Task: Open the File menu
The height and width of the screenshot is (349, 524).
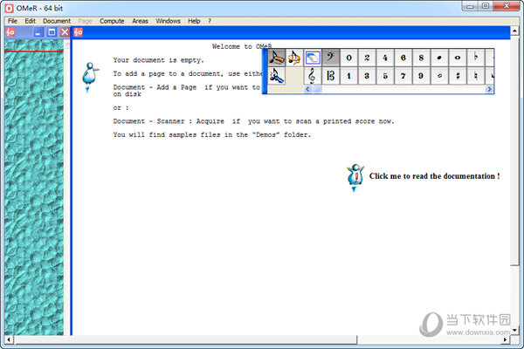Action: pyautogui.click(x=12, y=21)
